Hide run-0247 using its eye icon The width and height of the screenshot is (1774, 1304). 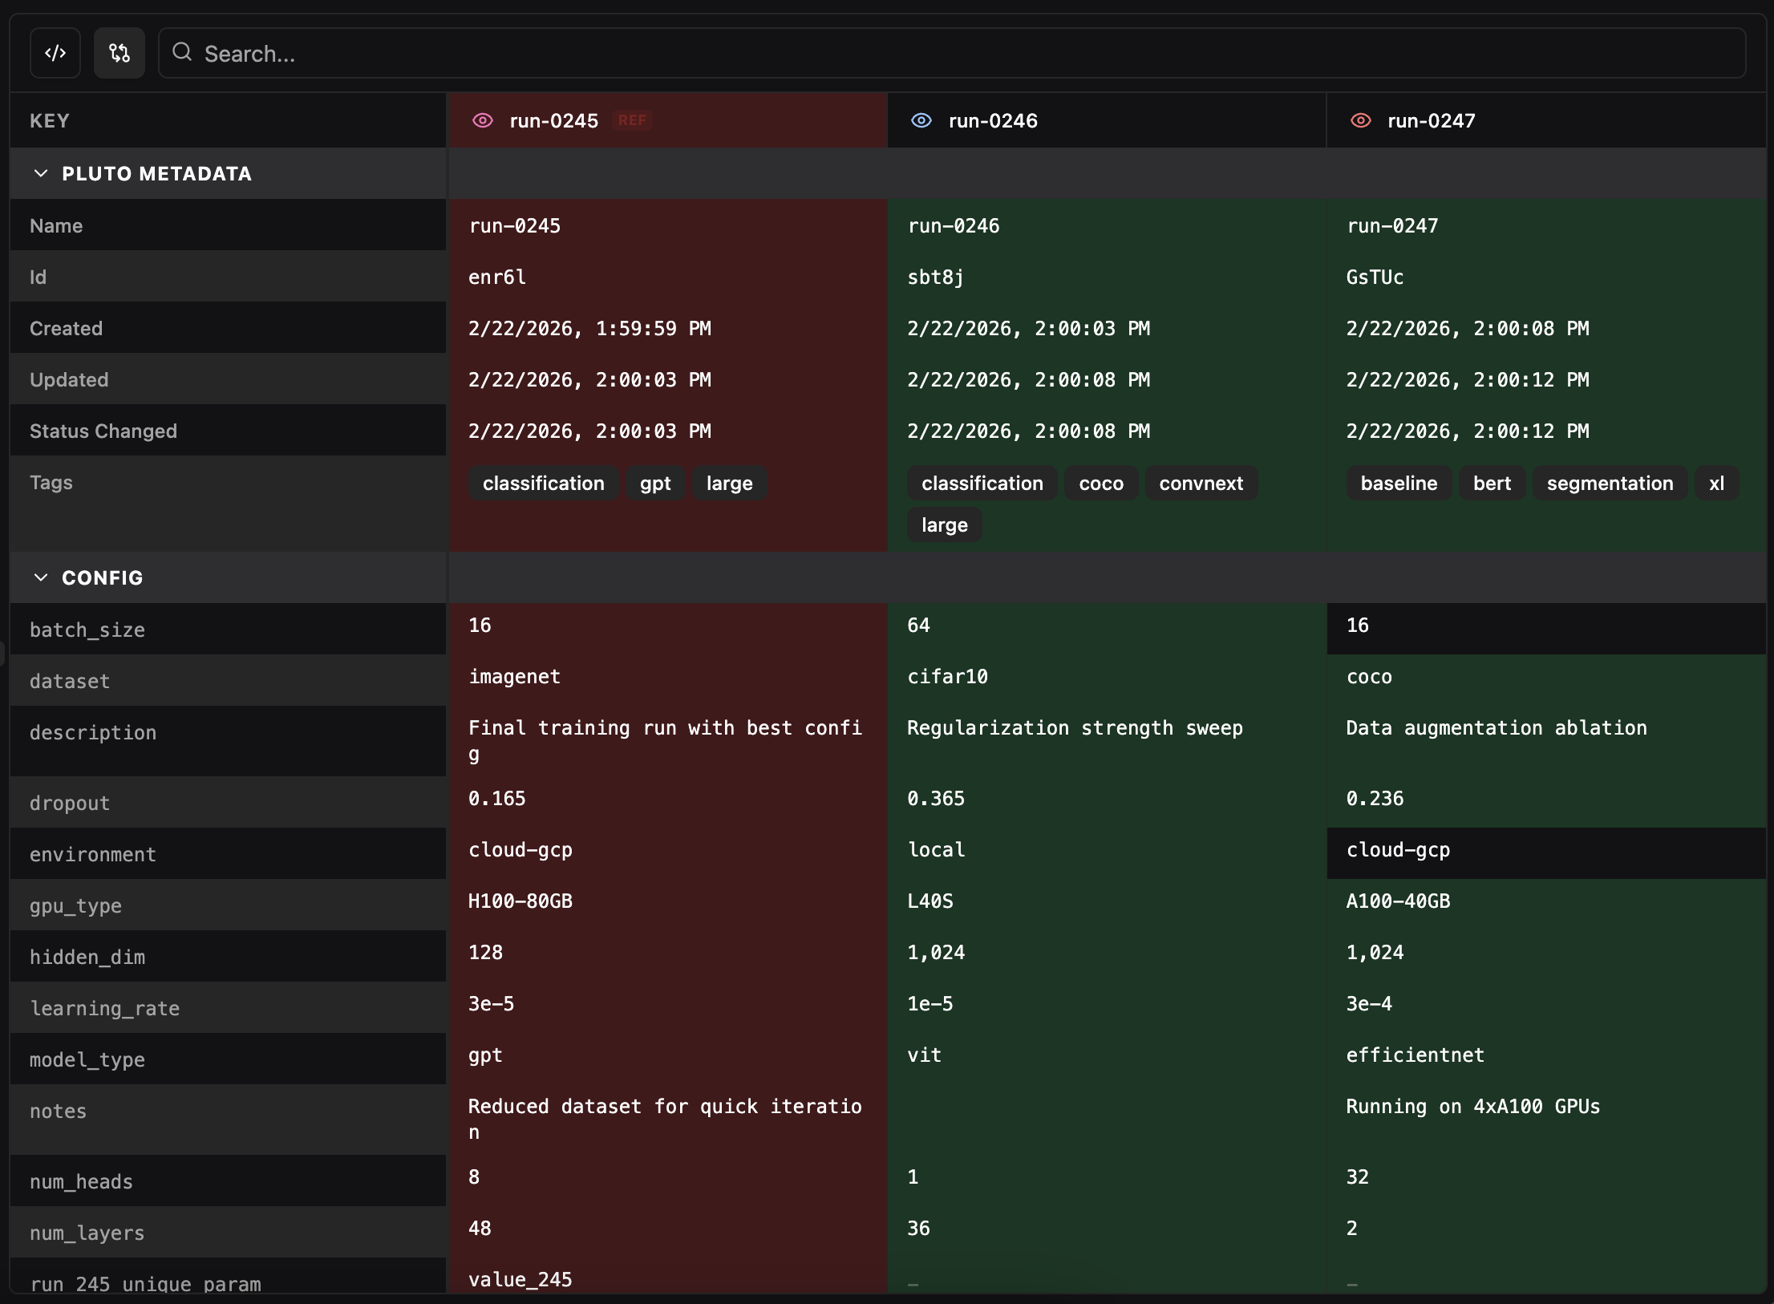click(1360, 120)
